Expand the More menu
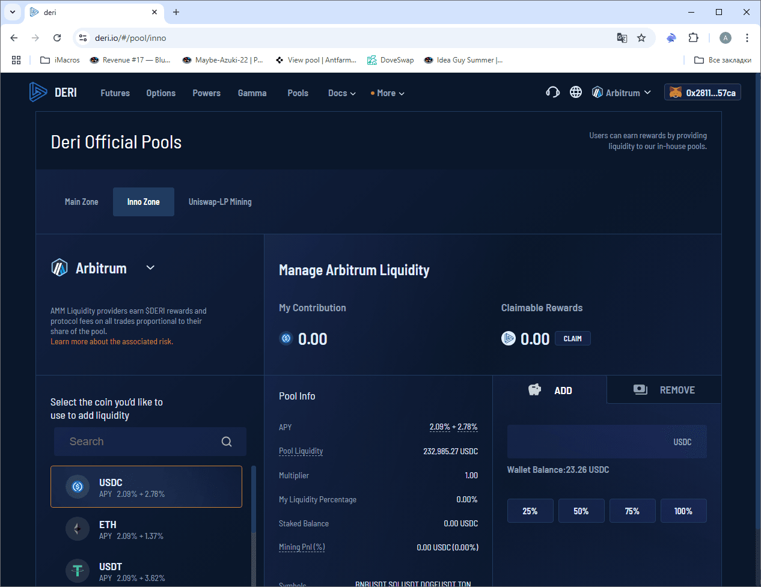Screen dimensions: 761x587 (388, 93)
